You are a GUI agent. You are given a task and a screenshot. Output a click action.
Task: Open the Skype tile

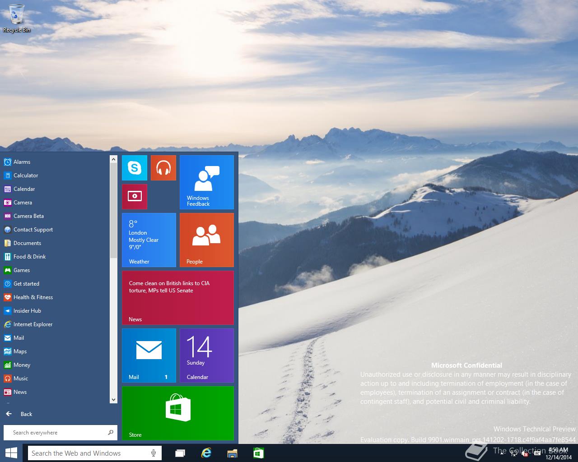(x=135, y=168)
